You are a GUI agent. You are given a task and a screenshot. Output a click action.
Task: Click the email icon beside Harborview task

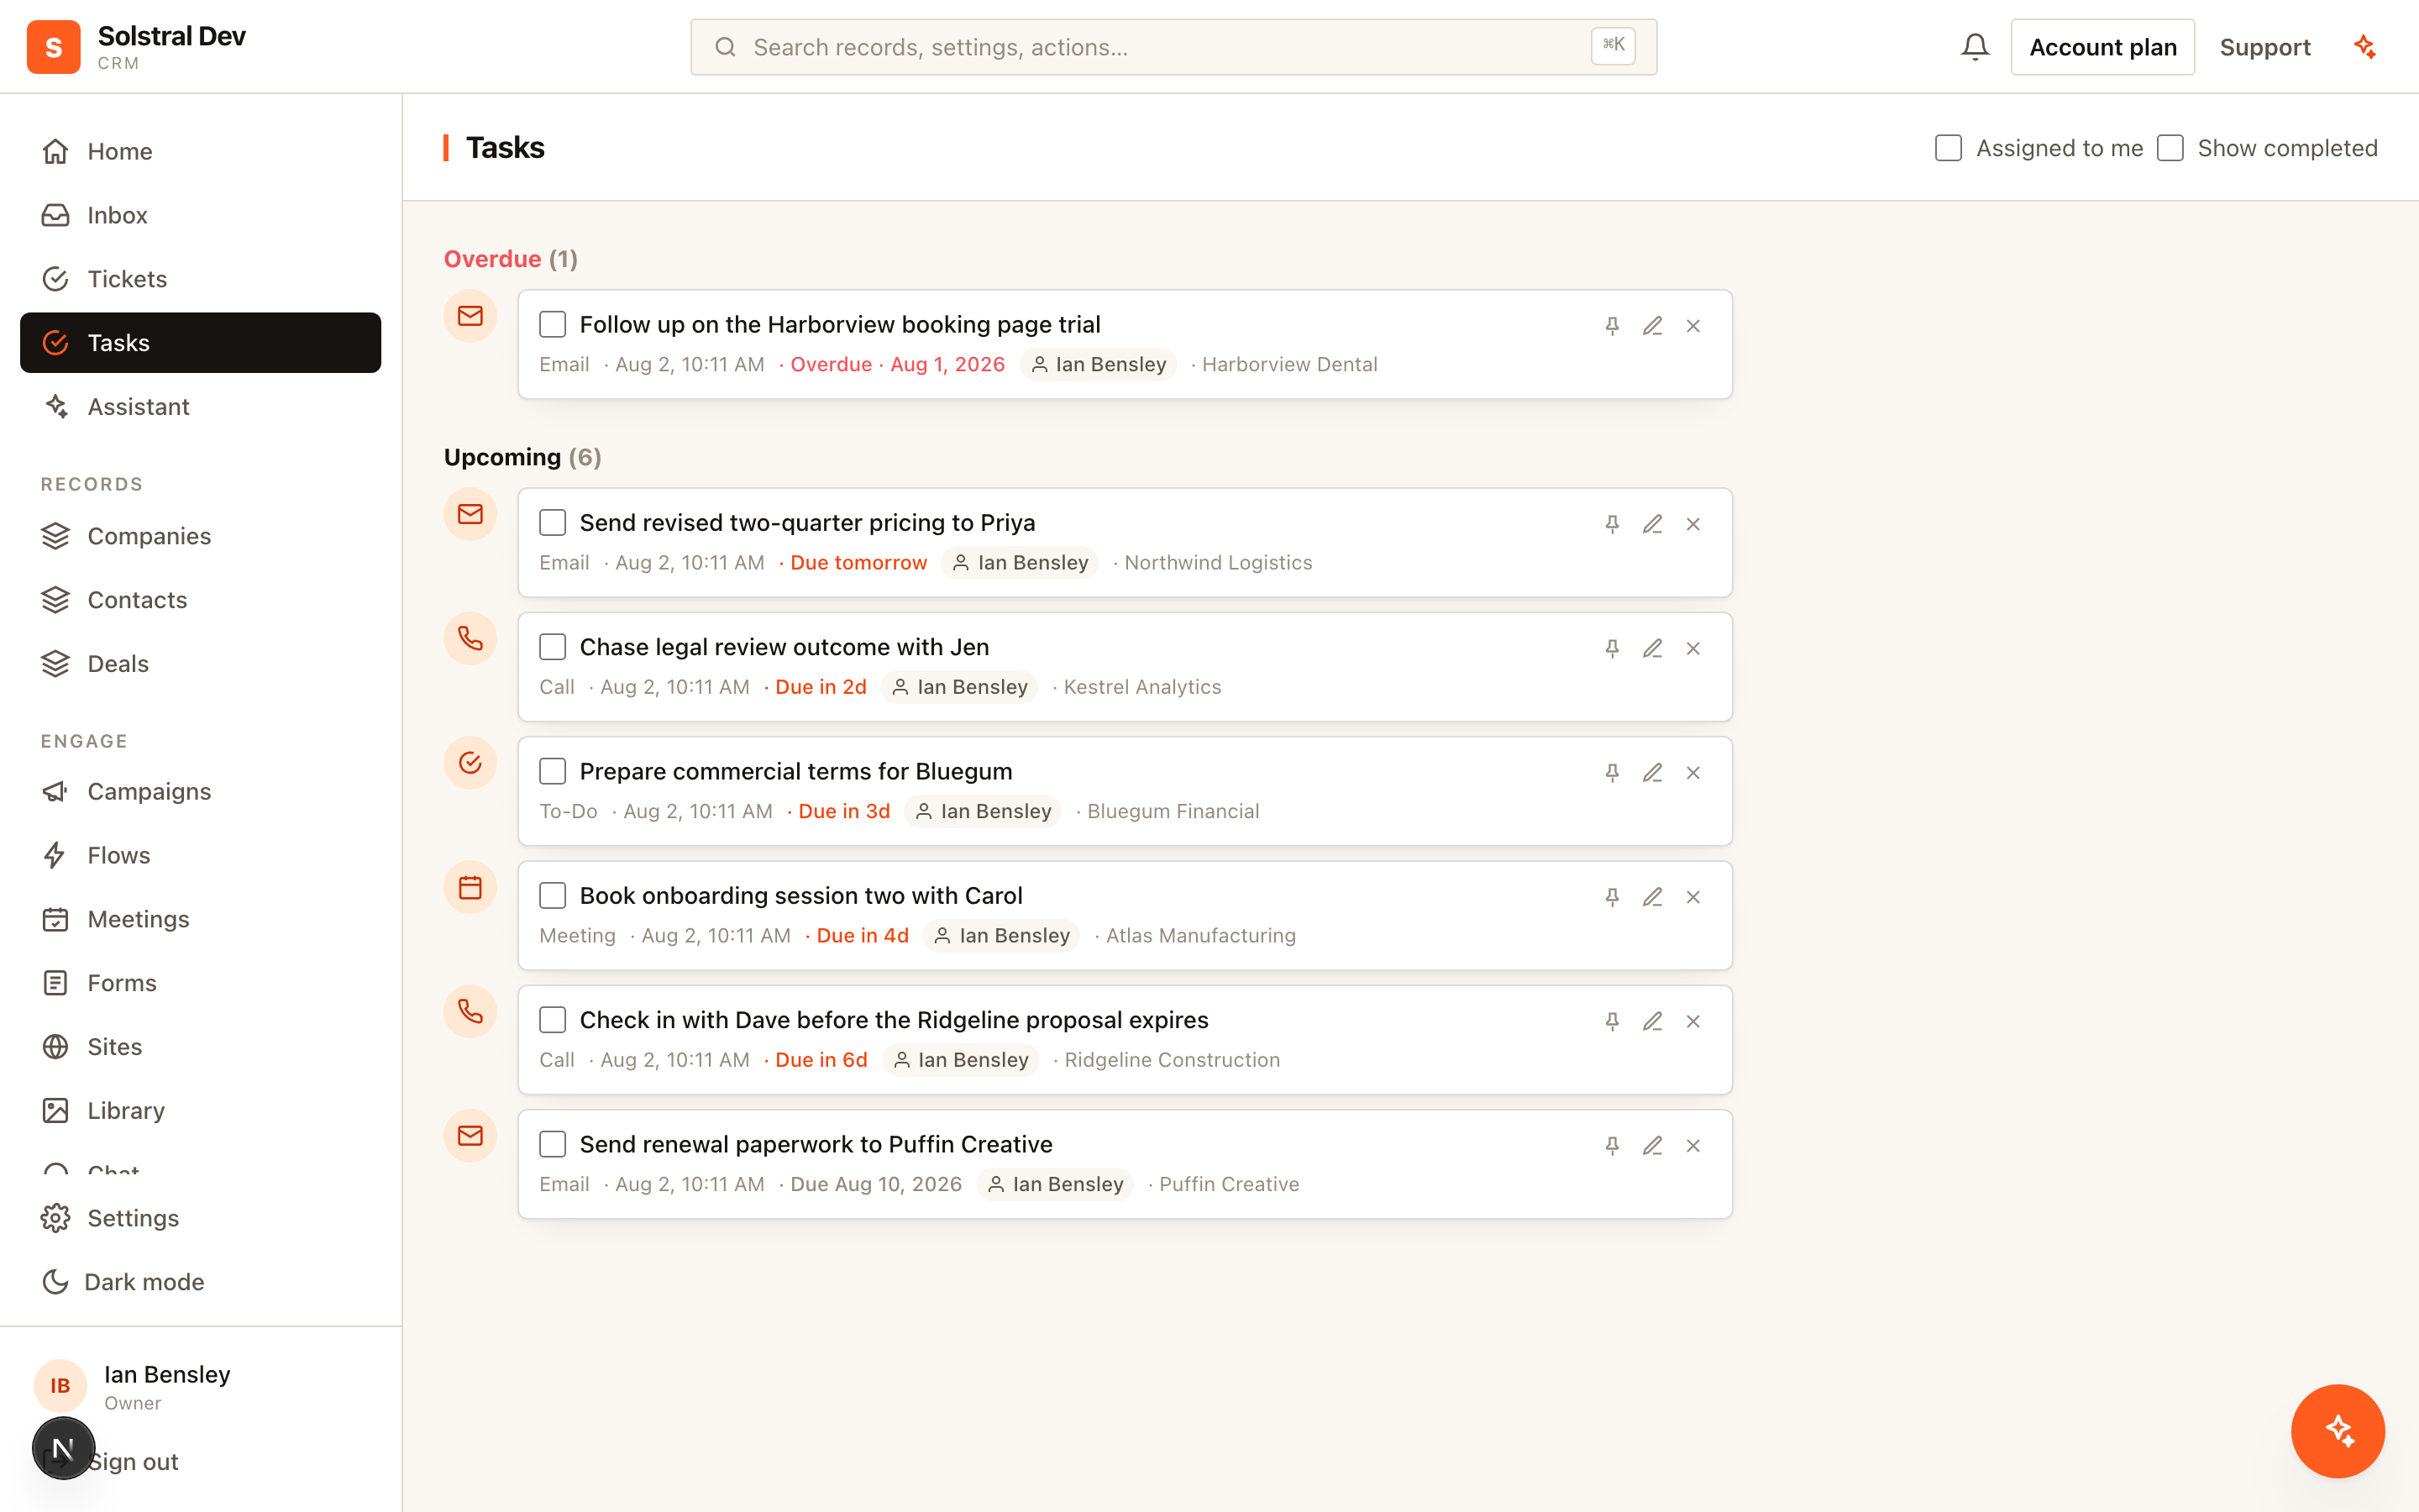coord(471,316)
